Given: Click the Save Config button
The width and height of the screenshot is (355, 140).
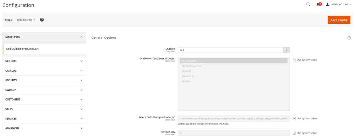Looking at the screenshot, I should pyautogui.click(x=339, y=20).
